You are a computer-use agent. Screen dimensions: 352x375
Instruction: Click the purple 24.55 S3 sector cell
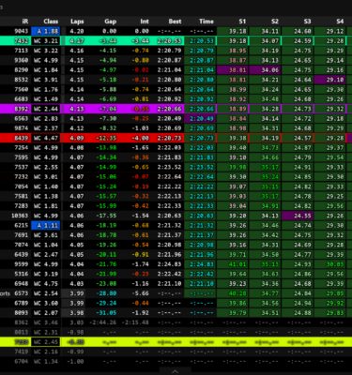click(298, 216)
